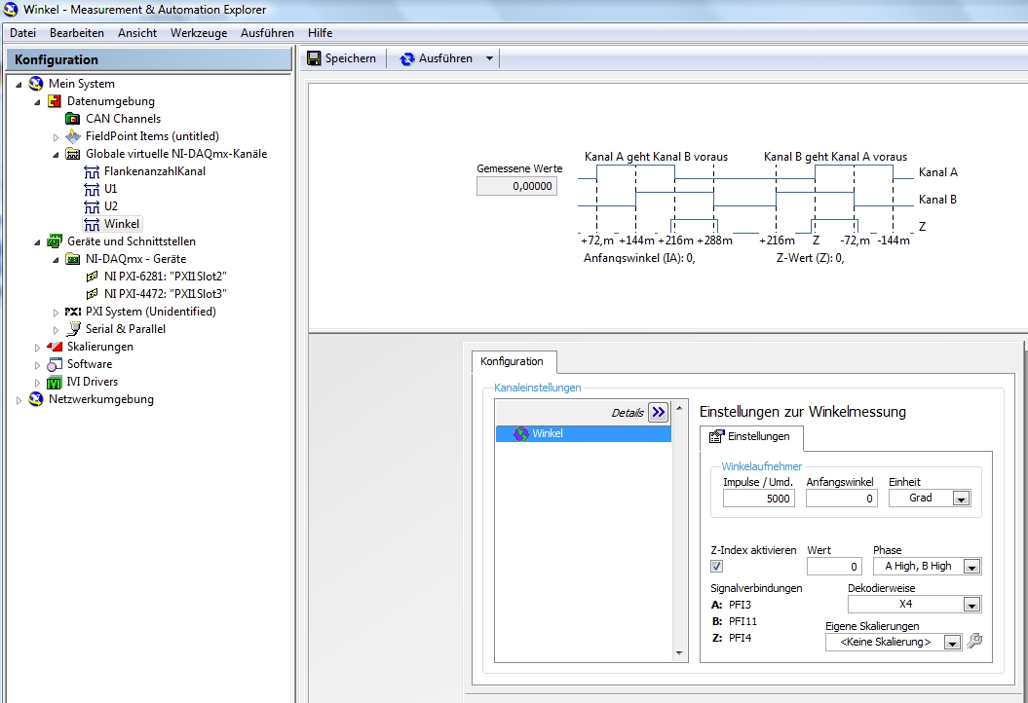Select the Einstellungen tab
Image resolution: width=1028 pixels, height=703 pixels.
click(751, 437)
